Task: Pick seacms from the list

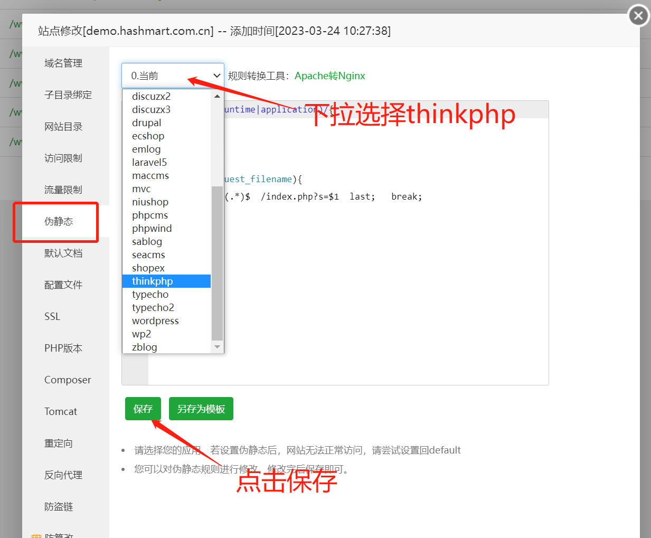Action: click(x=166, y=254)
